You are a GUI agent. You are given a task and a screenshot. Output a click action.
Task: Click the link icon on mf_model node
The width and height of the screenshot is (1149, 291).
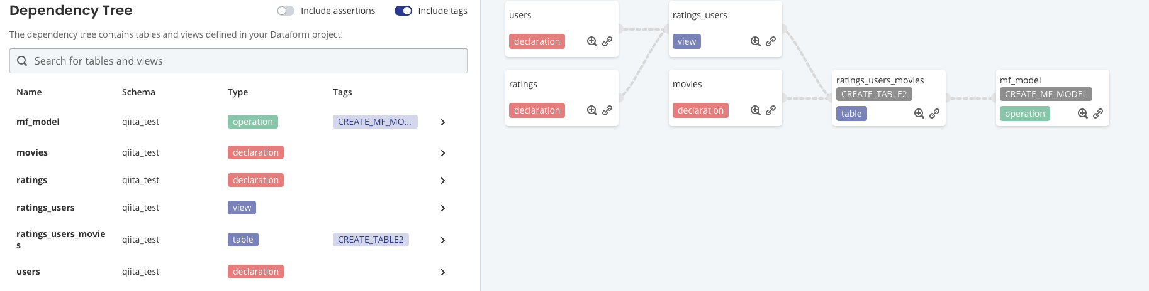1098,114
